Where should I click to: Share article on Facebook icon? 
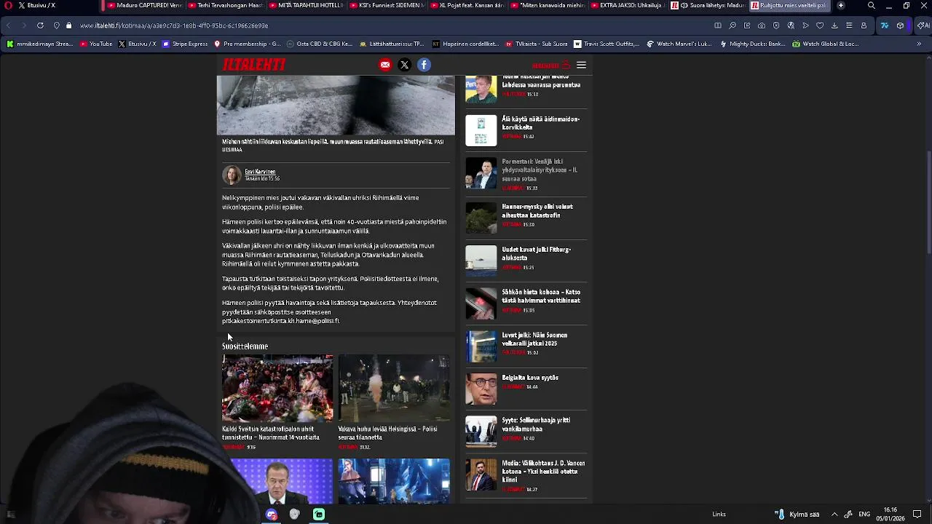424,65
